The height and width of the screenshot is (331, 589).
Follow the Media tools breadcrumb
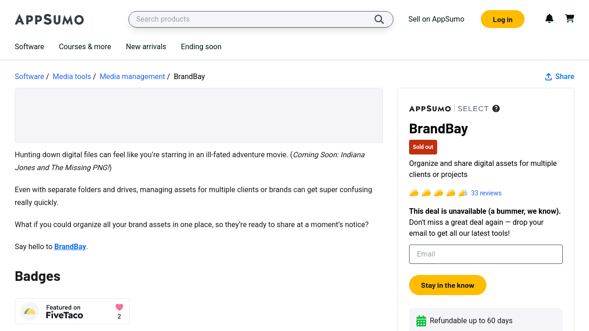(72, 76)
